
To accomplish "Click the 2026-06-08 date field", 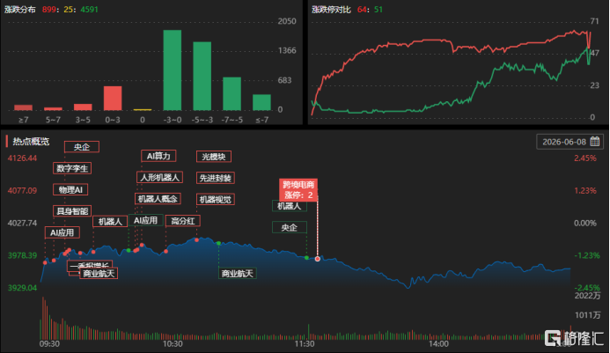I will pyautogui.click(x=570, y=142).
